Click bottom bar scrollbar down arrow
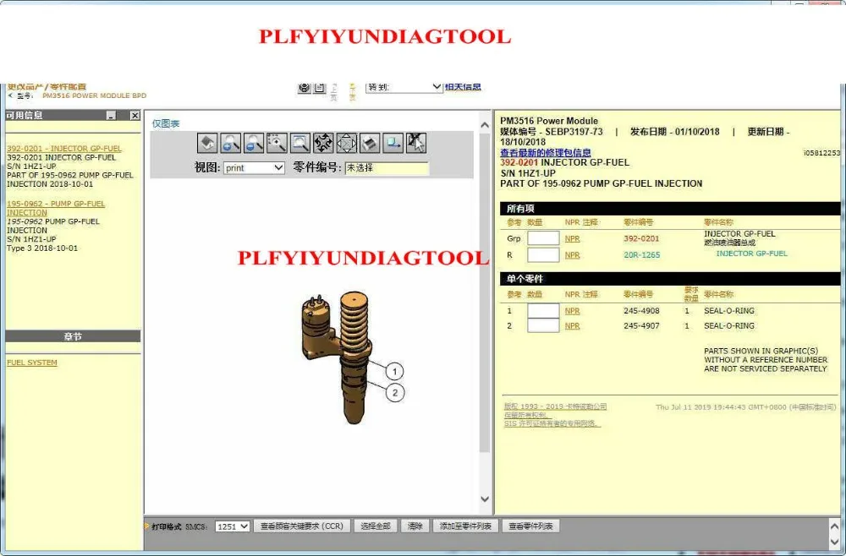This screenshot has width=846, height=556. pos(834,542)
